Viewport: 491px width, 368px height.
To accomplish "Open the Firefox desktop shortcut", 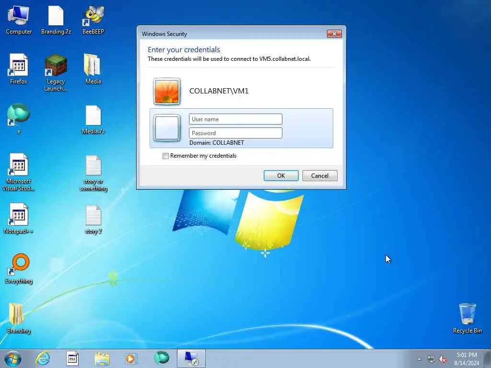I will [19, 69].
